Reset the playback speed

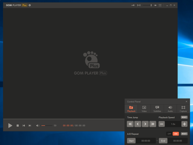[184, 117]
